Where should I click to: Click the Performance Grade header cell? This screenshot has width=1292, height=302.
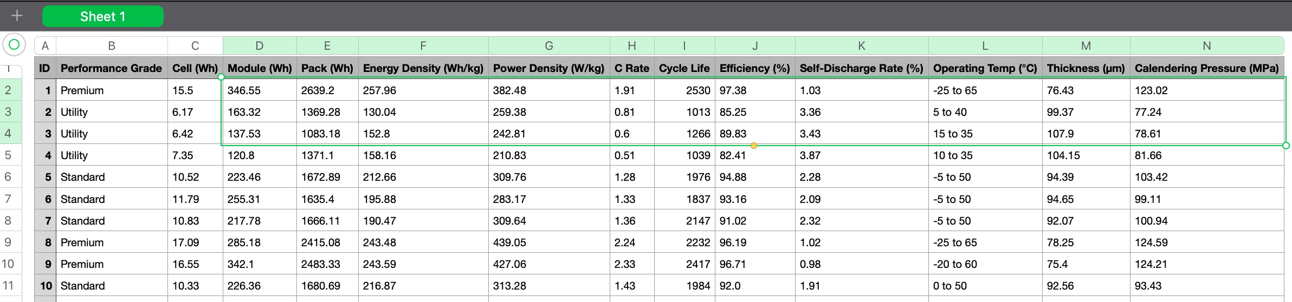[x=112, y=68]
